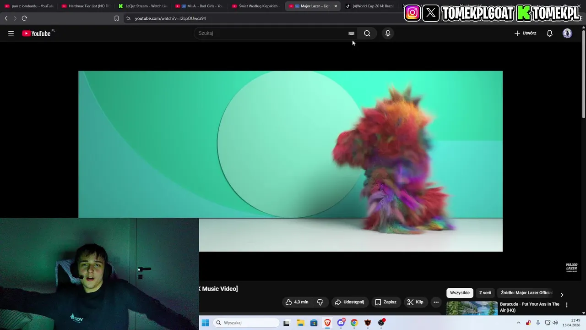Click the search magnifier button
Screen dimensions: 586x330
(x=367, y=33)
